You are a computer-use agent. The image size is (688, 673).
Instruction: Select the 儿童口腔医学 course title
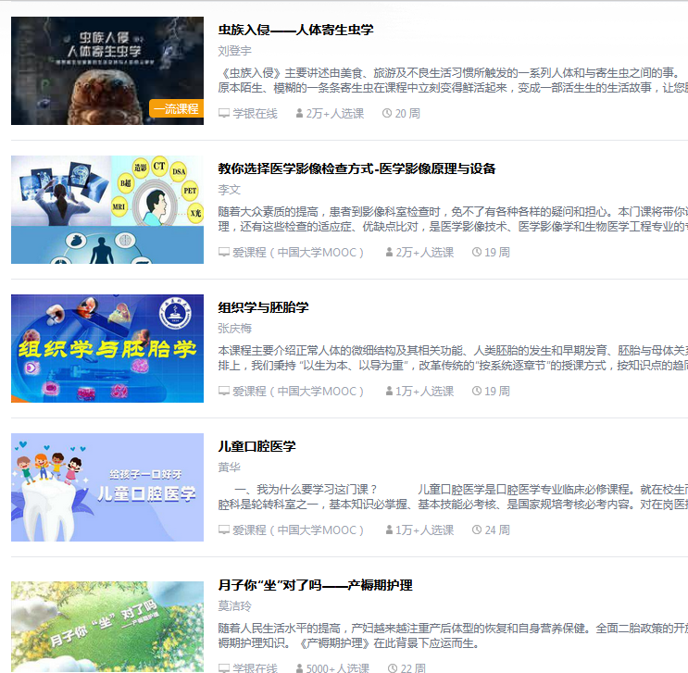point(256,446)
